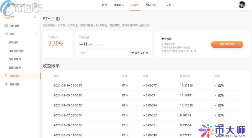Click the + 0.0005 amount
This screenshot has height=138, width=252.
(x=149, y=125)
